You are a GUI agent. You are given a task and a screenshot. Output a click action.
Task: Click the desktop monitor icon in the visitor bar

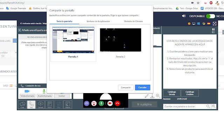tap(194, 23)
